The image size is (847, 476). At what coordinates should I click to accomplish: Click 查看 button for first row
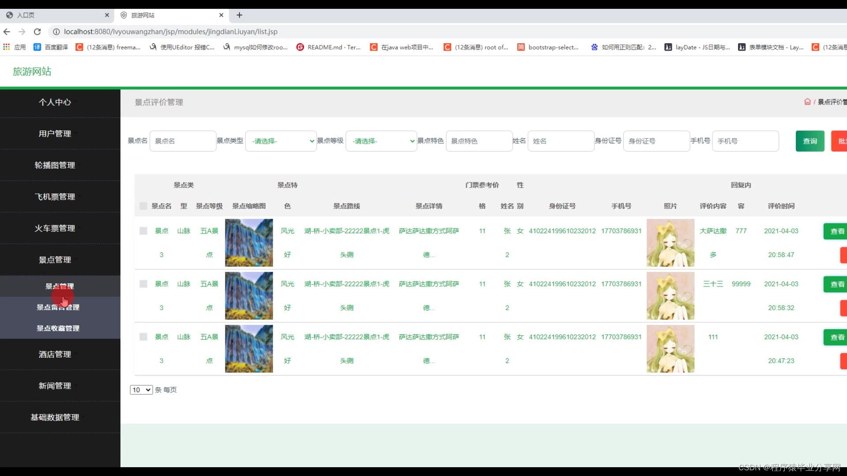pyautogui.click(x=835, y=231)
